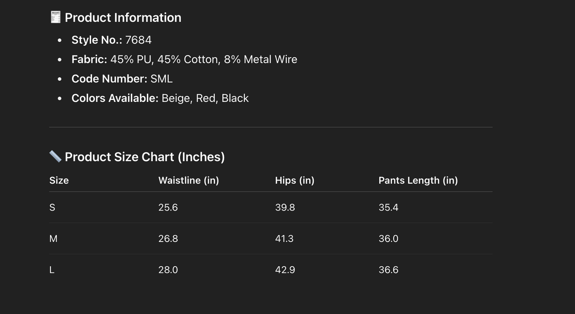Click the Size column header
This screenshot has height=314, width=575.
59,180
